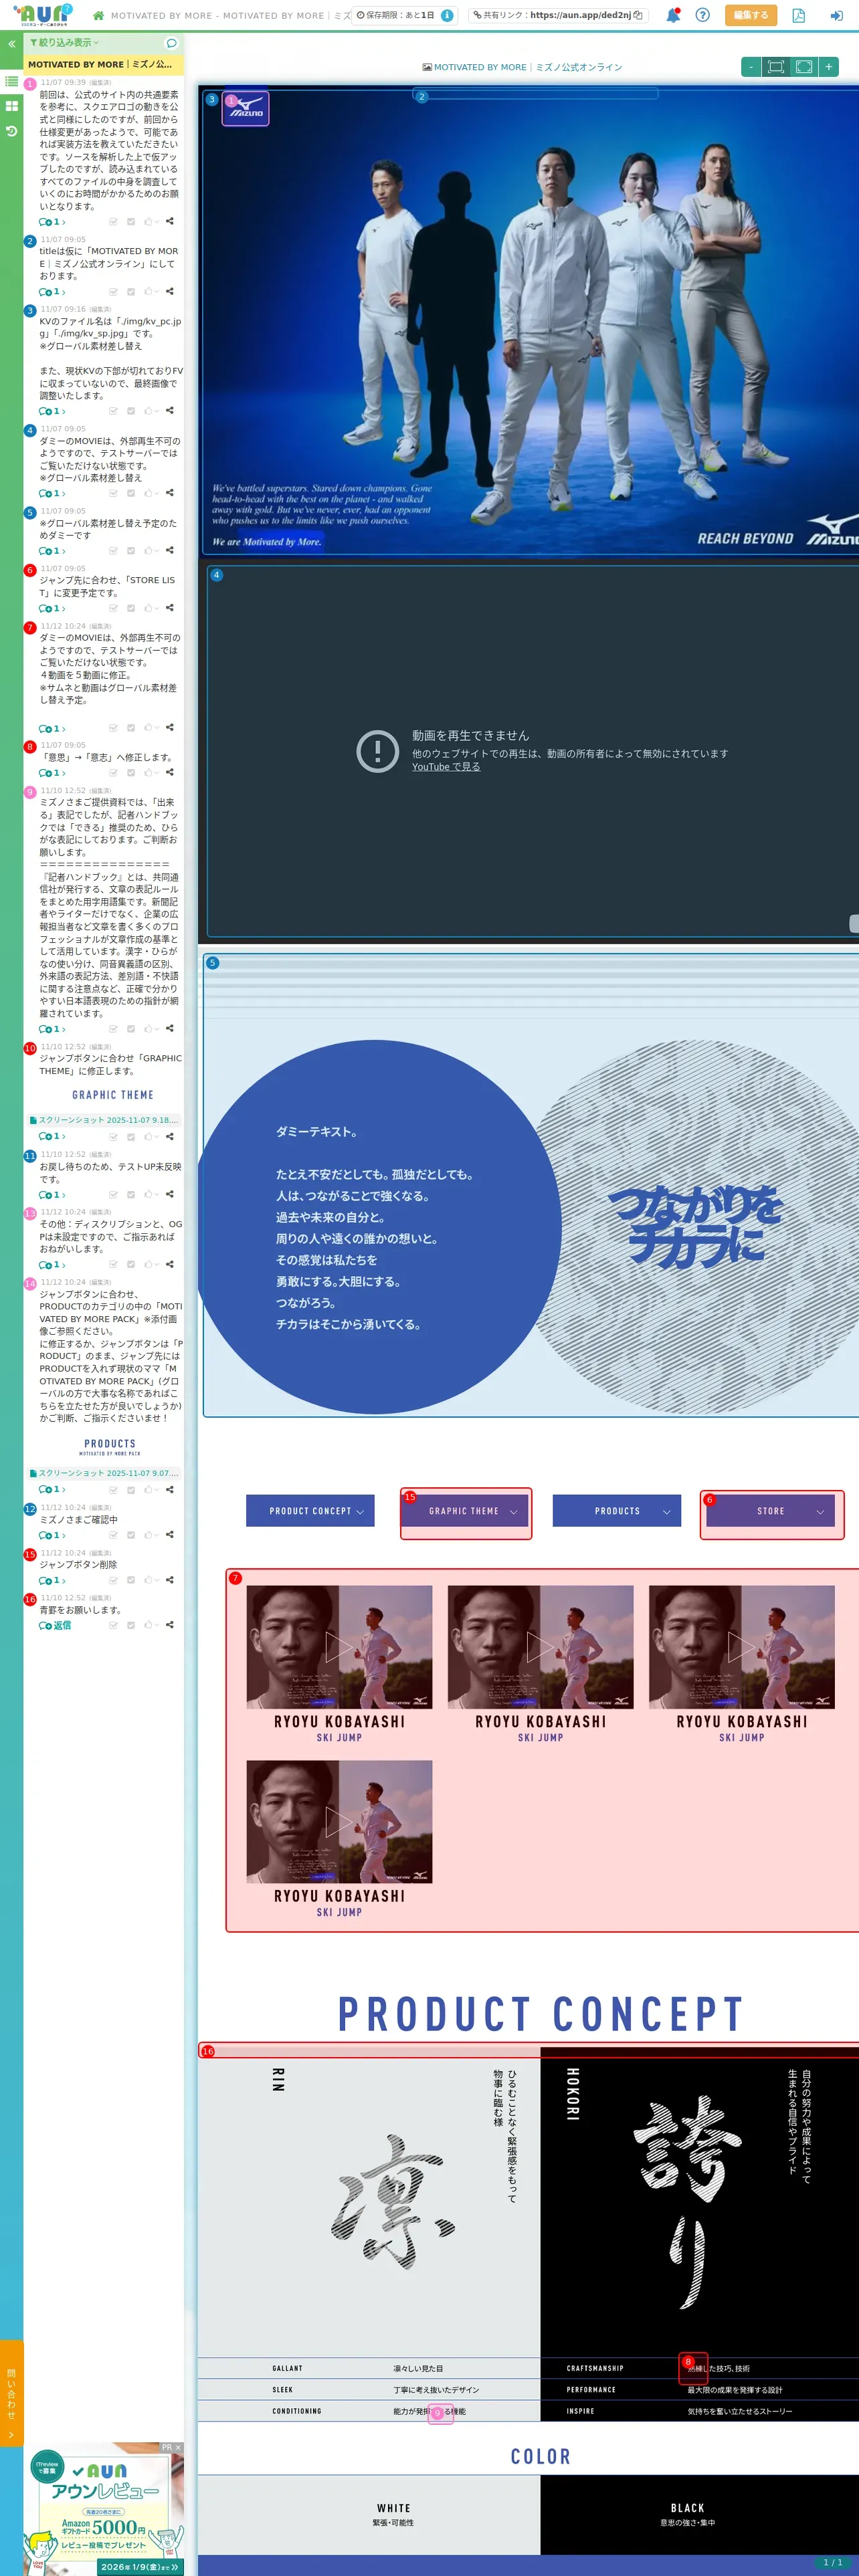Check the outlined checkbox on comment 16
859x2576 pixels.
point(113,1625)
